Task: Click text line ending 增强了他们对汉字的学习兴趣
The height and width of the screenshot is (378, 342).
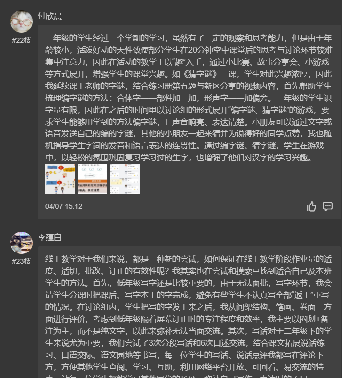Action: pos(179,158)
